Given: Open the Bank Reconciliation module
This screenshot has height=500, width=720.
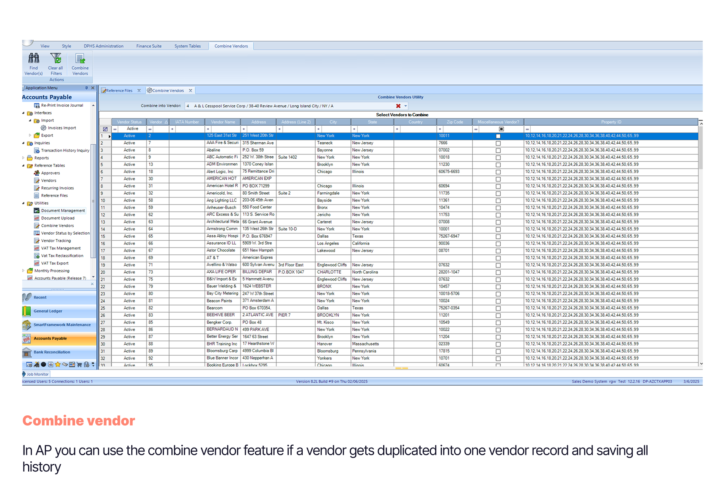Looking at the screenshot, I should click(x=59, y=352).
